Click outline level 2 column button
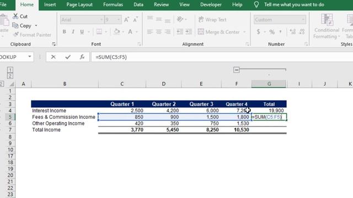 [10, 76]
